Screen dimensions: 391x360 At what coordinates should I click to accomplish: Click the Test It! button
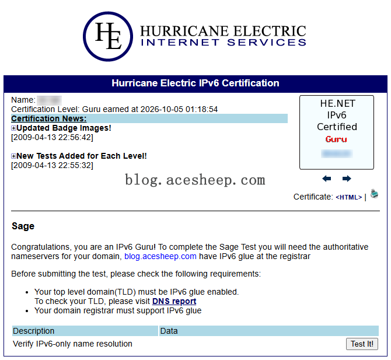pyautogui.click(x=362, y=344)
